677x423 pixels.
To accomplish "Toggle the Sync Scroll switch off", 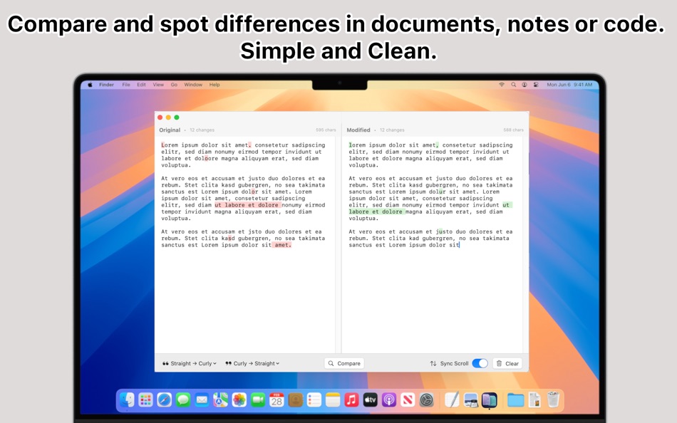I will coord(479,363).
